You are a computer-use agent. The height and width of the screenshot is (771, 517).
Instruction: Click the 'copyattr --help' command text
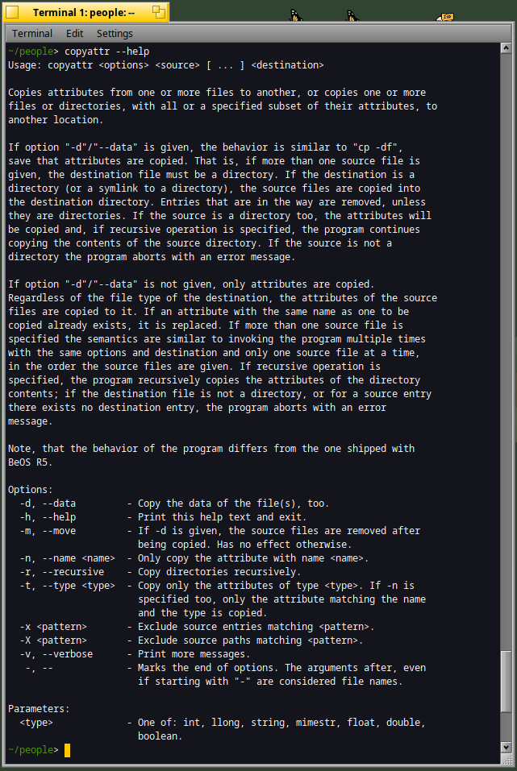(x=106, y=51)
